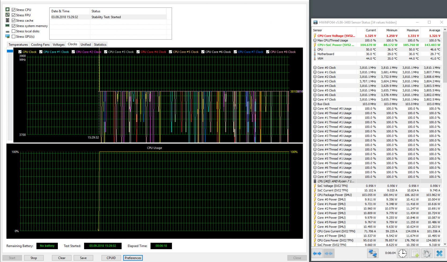Select the Clocks tab
Image resolution: width=447 pixels, height=262 pixels.
coord(72,44)
